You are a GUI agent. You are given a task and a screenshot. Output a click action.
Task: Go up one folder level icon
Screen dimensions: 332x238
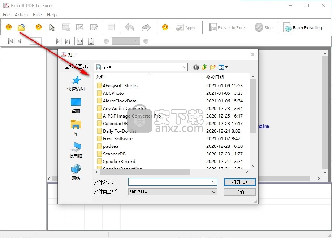204,67
